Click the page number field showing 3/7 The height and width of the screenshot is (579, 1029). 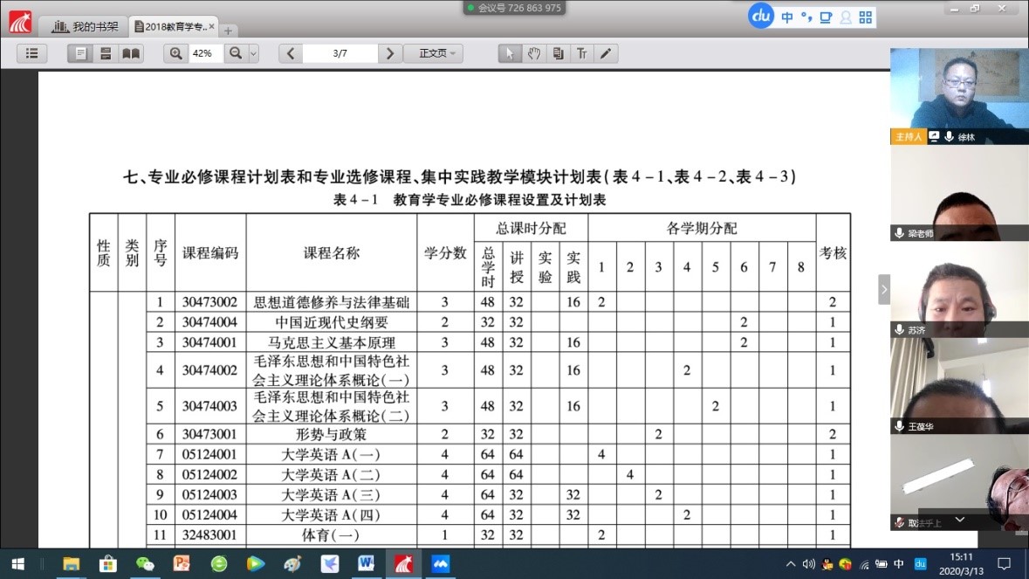point(340,53)
